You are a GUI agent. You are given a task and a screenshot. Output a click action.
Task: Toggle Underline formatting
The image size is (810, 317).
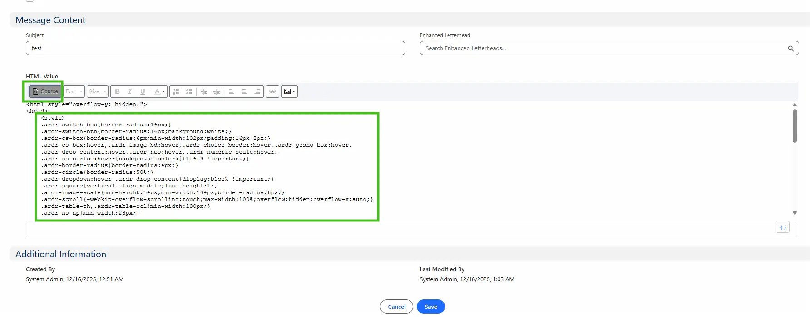[143, 91]
